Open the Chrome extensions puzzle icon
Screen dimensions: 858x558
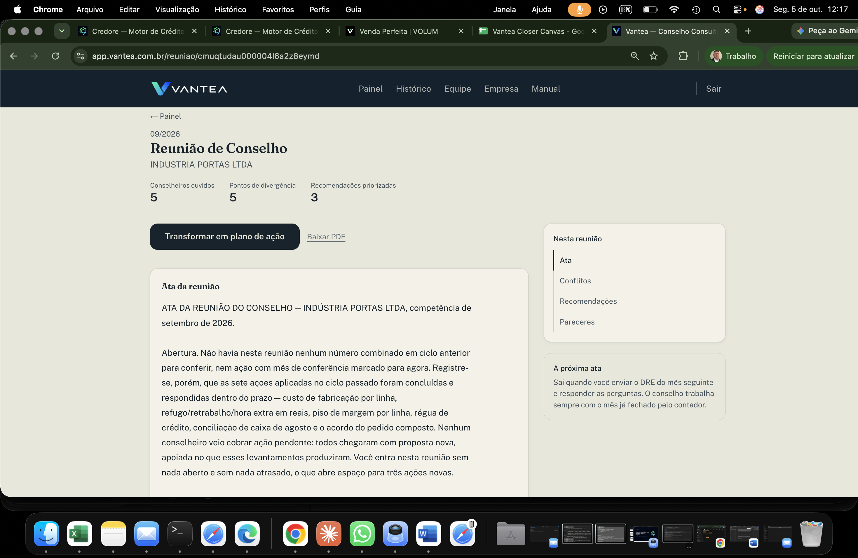point(683,56)
